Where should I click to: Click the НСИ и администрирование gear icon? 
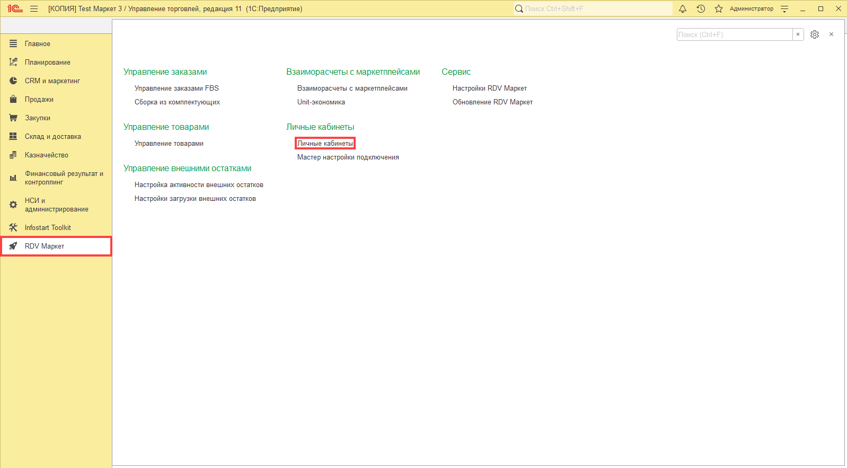pyautogui.click(x=13, y=205)
